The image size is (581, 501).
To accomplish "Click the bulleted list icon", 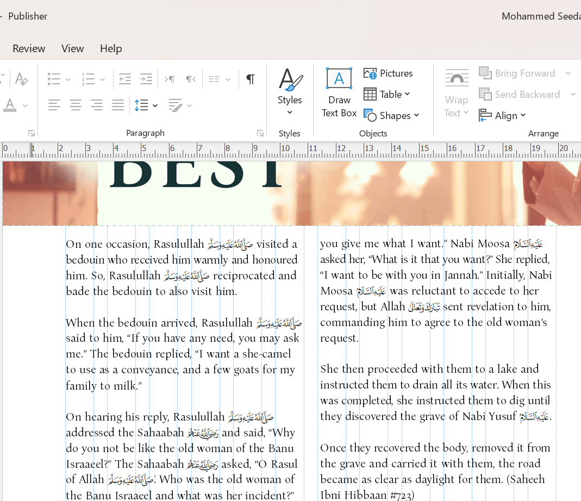I will [54, 79].
